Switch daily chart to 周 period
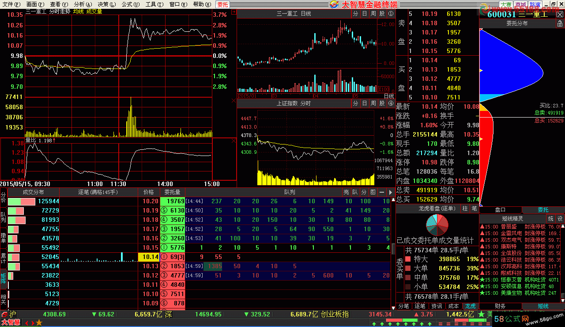 pyautogui.click(x=373, y=14)
